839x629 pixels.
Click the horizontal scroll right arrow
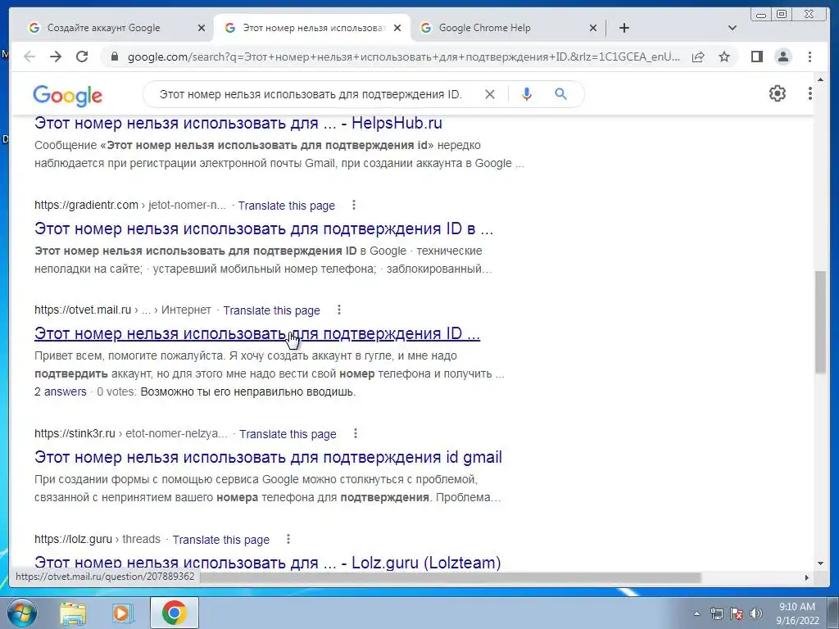(807, 577)
